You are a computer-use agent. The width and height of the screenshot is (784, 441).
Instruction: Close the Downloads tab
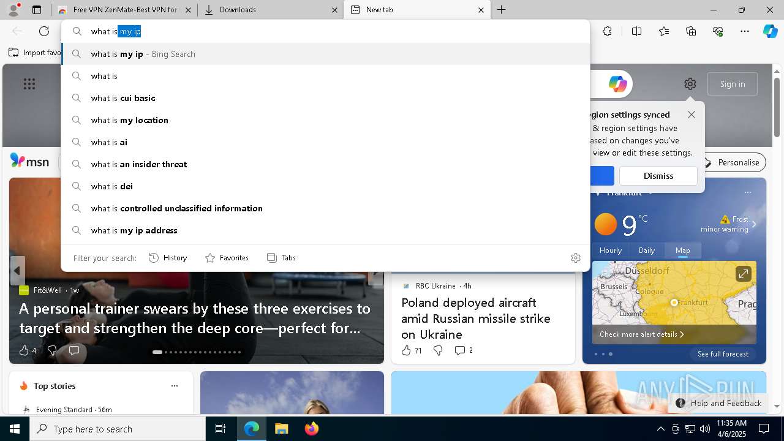pyautogui.click(x=334, y=10)
